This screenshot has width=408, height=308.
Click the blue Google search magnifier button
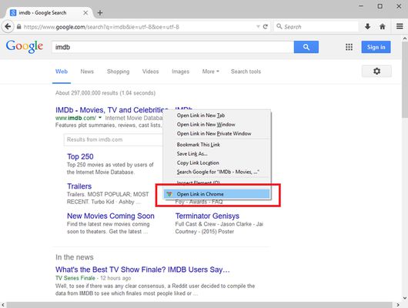(x=306, y=47)
